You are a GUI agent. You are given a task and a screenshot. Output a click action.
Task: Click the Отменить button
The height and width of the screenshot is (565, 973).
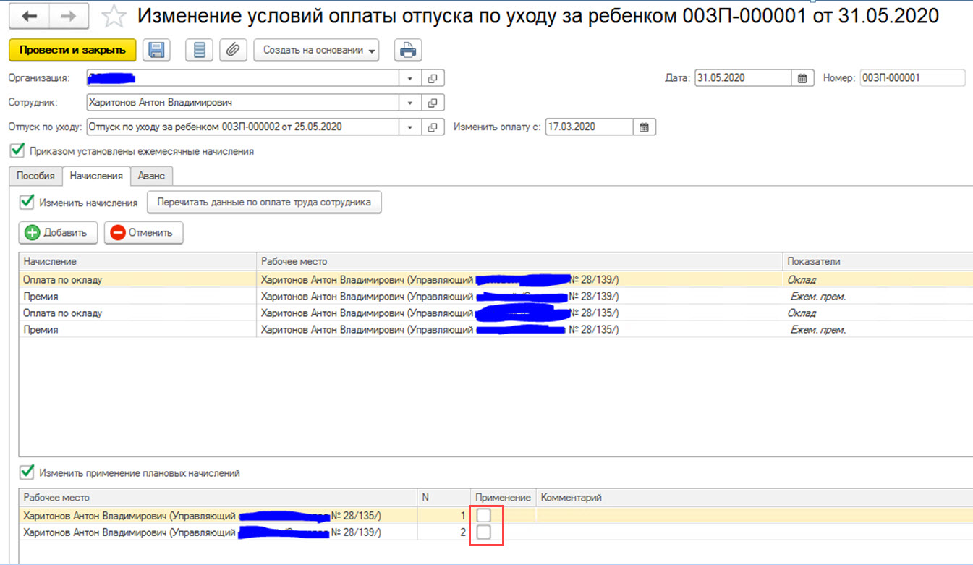pyautogui.click(x=143, y=232)
